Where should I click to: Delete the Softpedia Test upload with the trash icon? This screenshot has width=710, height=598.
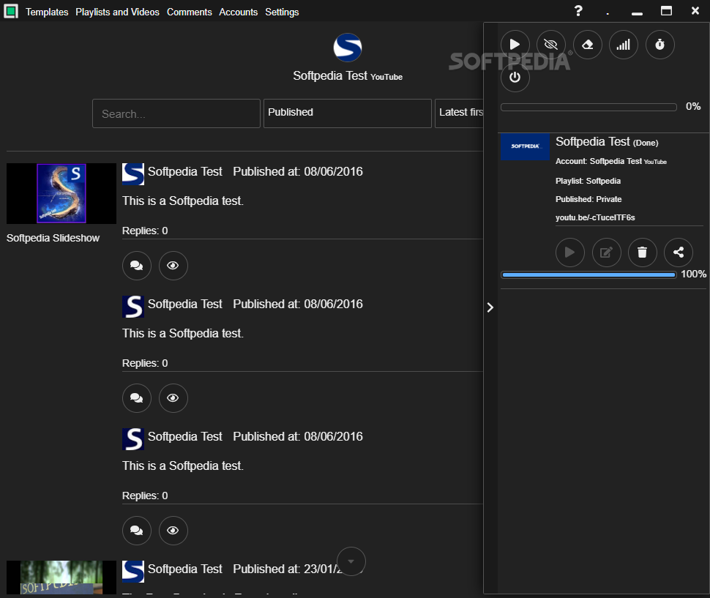pyautogui.click(x=642, y=252)
